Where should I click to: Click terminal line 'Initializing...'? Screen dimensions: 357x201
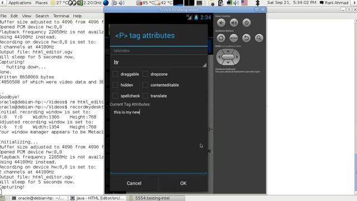(19, 142)
